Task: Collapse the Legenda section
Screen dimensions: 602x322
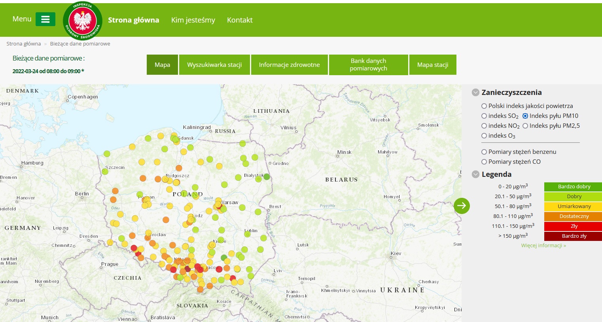Action: [x=476, y=174]
